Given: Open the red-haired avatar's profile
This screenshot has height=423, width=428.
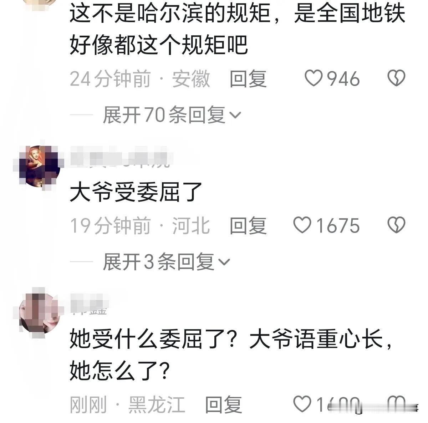Looking at the screenshot, I should (39, 166).
